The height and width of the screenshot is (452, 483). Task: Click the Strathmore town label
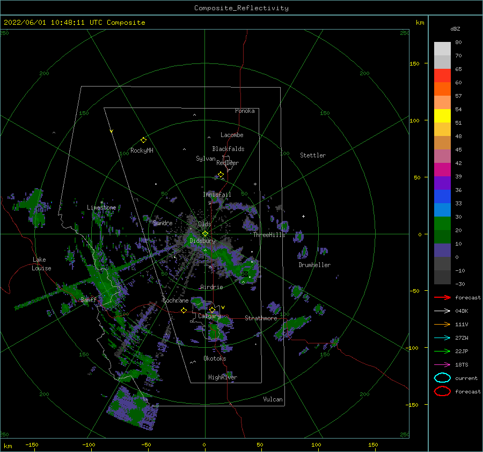pos(261,318)
